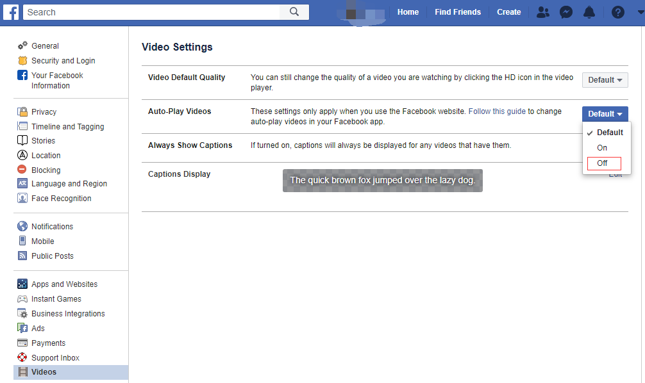Click the Mobile phone icon
This screenshot has height=383, width=645.
[x=22, y=241]
